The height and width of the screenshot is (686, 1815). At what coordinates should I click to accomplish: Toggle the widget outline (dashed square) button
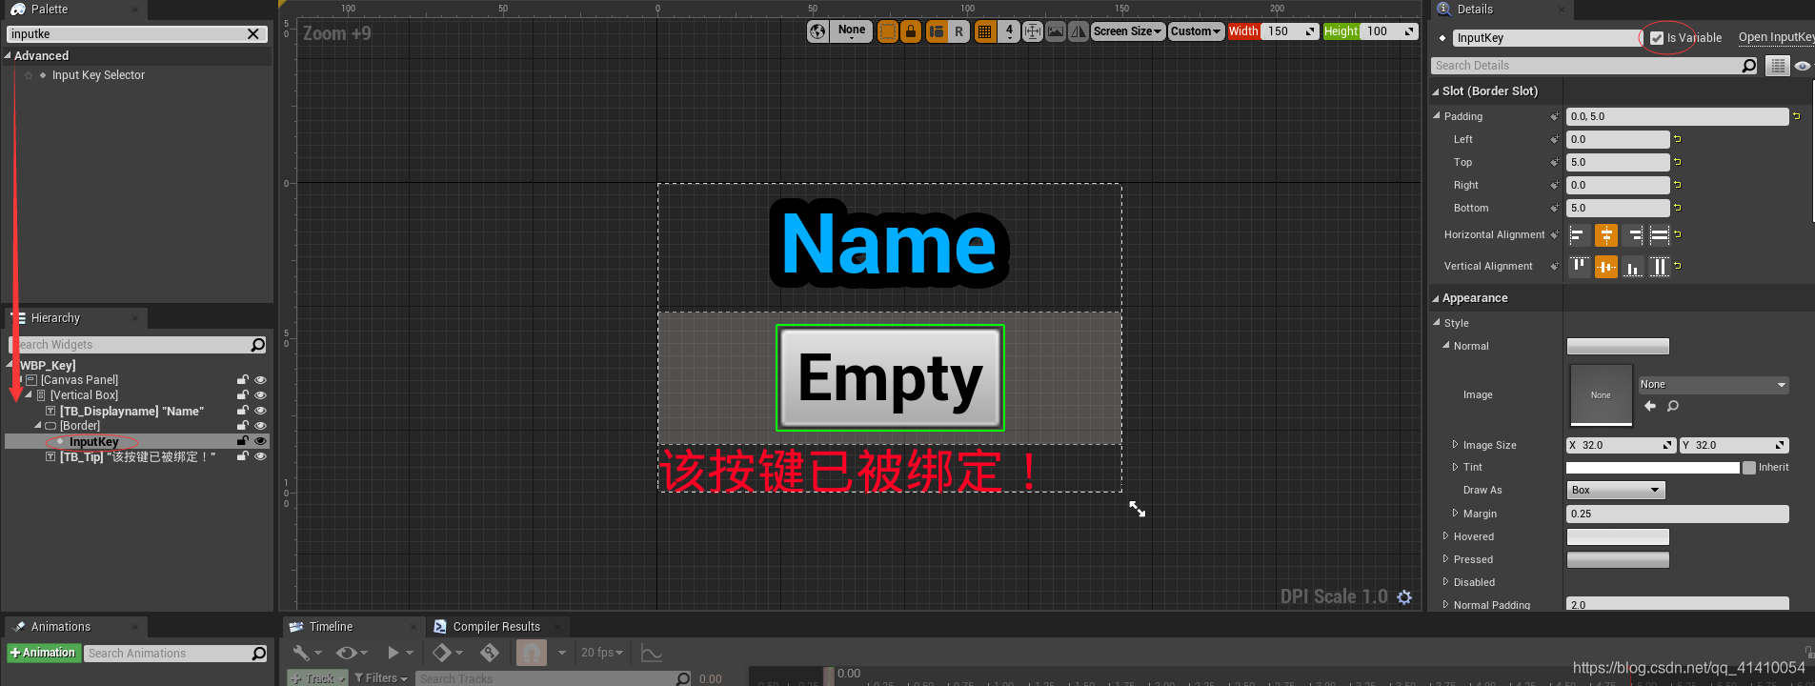coord(888,31)
